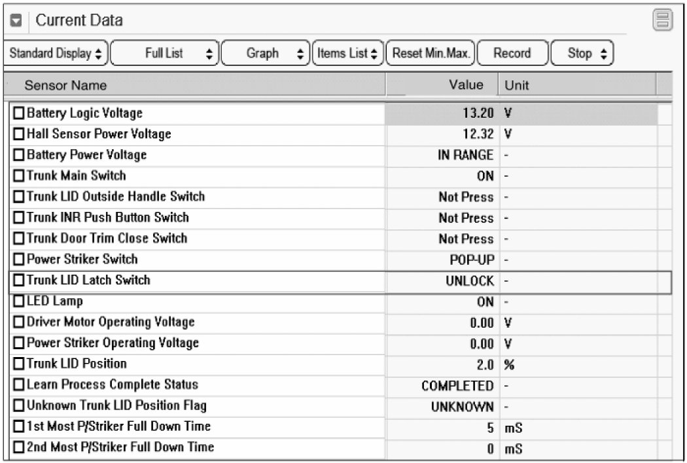Screen dimensions: 687x463
Task: Open the Standard Display dropdown
Action: click(56, 54)
